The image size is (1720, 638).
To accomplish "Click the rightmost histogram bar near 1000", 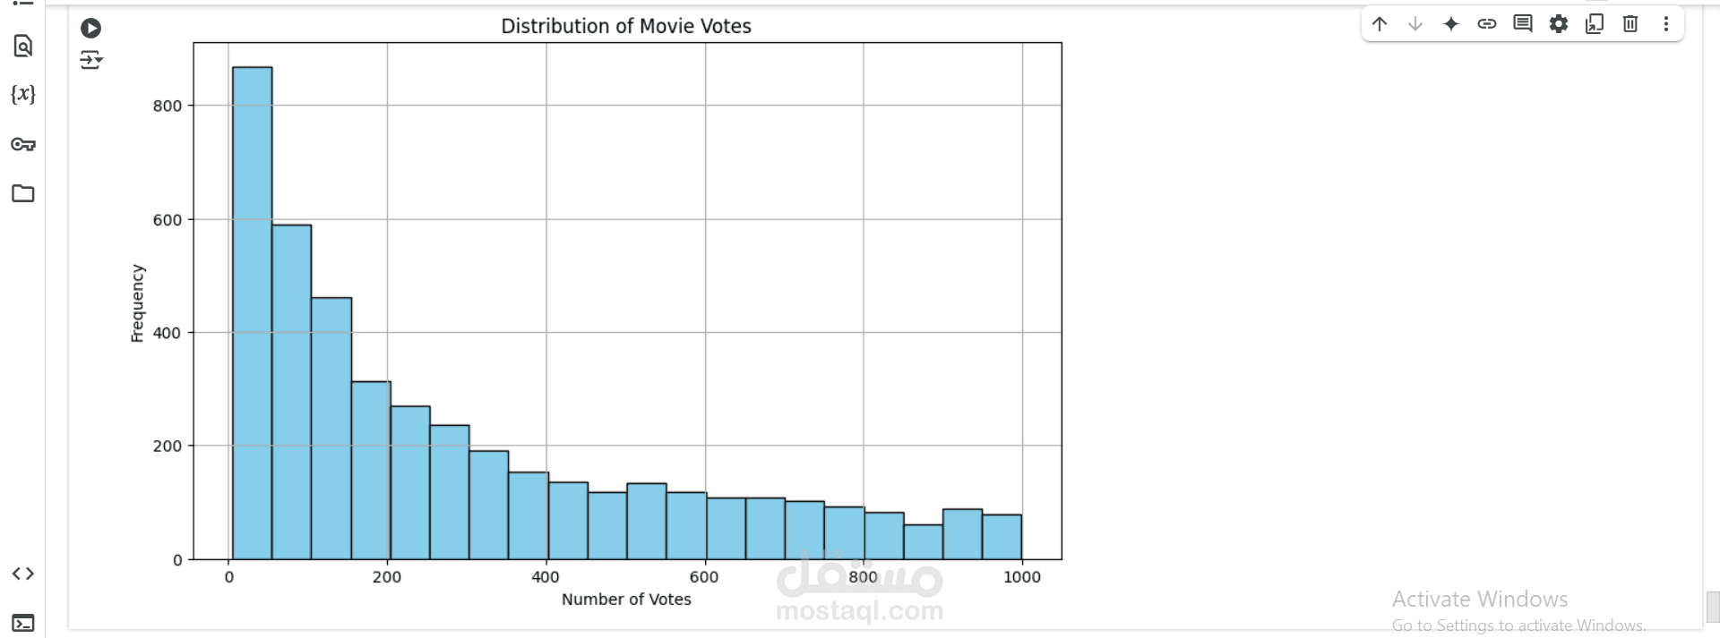I will click(x=1002, y=537).
